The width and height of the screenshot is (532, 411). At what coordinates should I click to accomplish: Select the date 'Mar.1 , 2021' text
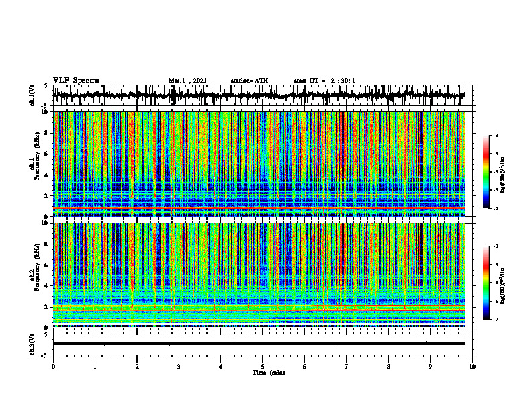(x=187, y=81)
